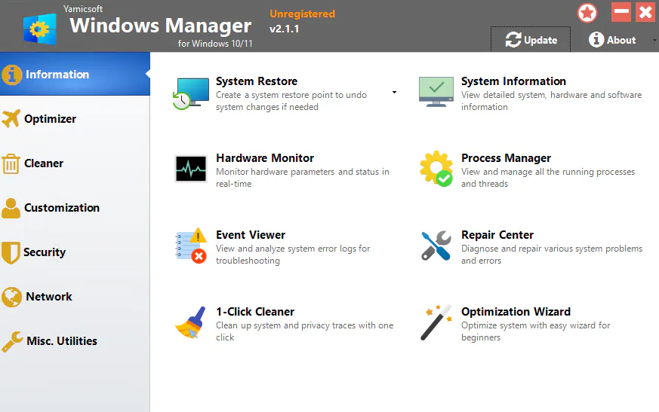Image resolution: width=659 pixels, height=412 pixels.
Task: Click the Security shield icon
Action: (x=11, y=252)
